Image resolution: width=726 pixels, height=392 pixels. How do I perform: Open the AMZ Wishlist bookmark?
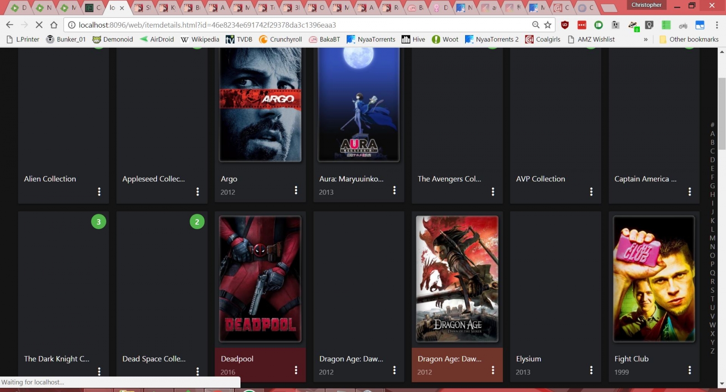tap(591, 39)
